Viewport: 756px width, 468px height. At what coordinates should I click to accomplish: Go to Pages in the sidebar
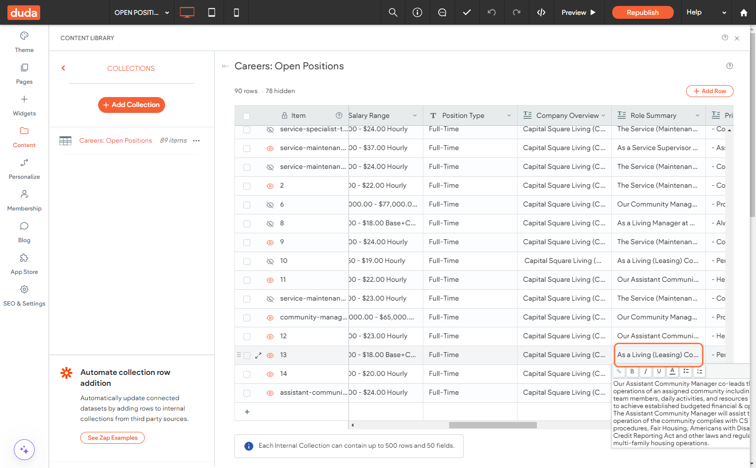pyautogui.click(x=24, y=74)
